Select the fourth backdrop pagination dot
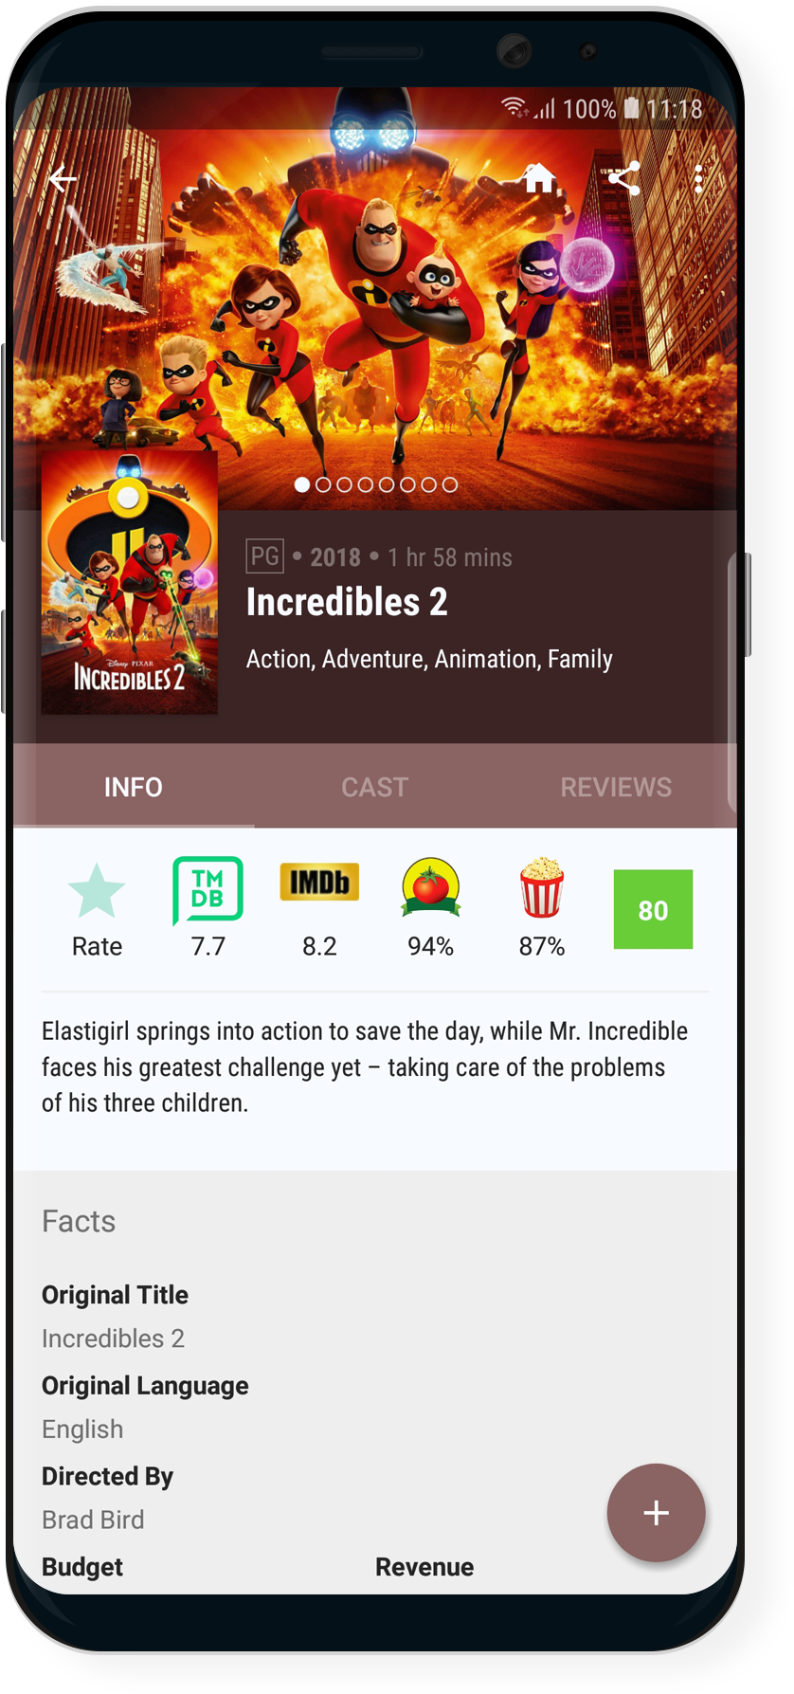794x1694 pixels. (x=365, y=484)
